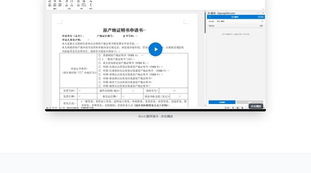Click the grid icon in blue 全文翻译 header

tap(210, 17)
